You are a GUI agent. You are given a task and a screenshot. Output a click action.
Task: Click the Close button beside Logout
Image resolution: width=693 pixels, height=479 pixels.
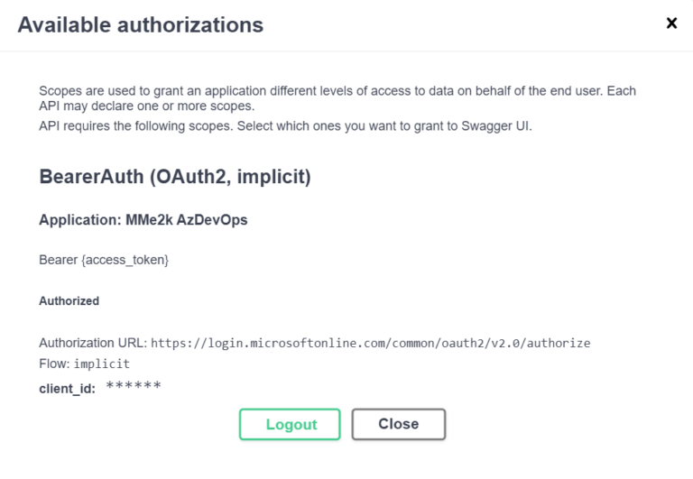[399, 424]
